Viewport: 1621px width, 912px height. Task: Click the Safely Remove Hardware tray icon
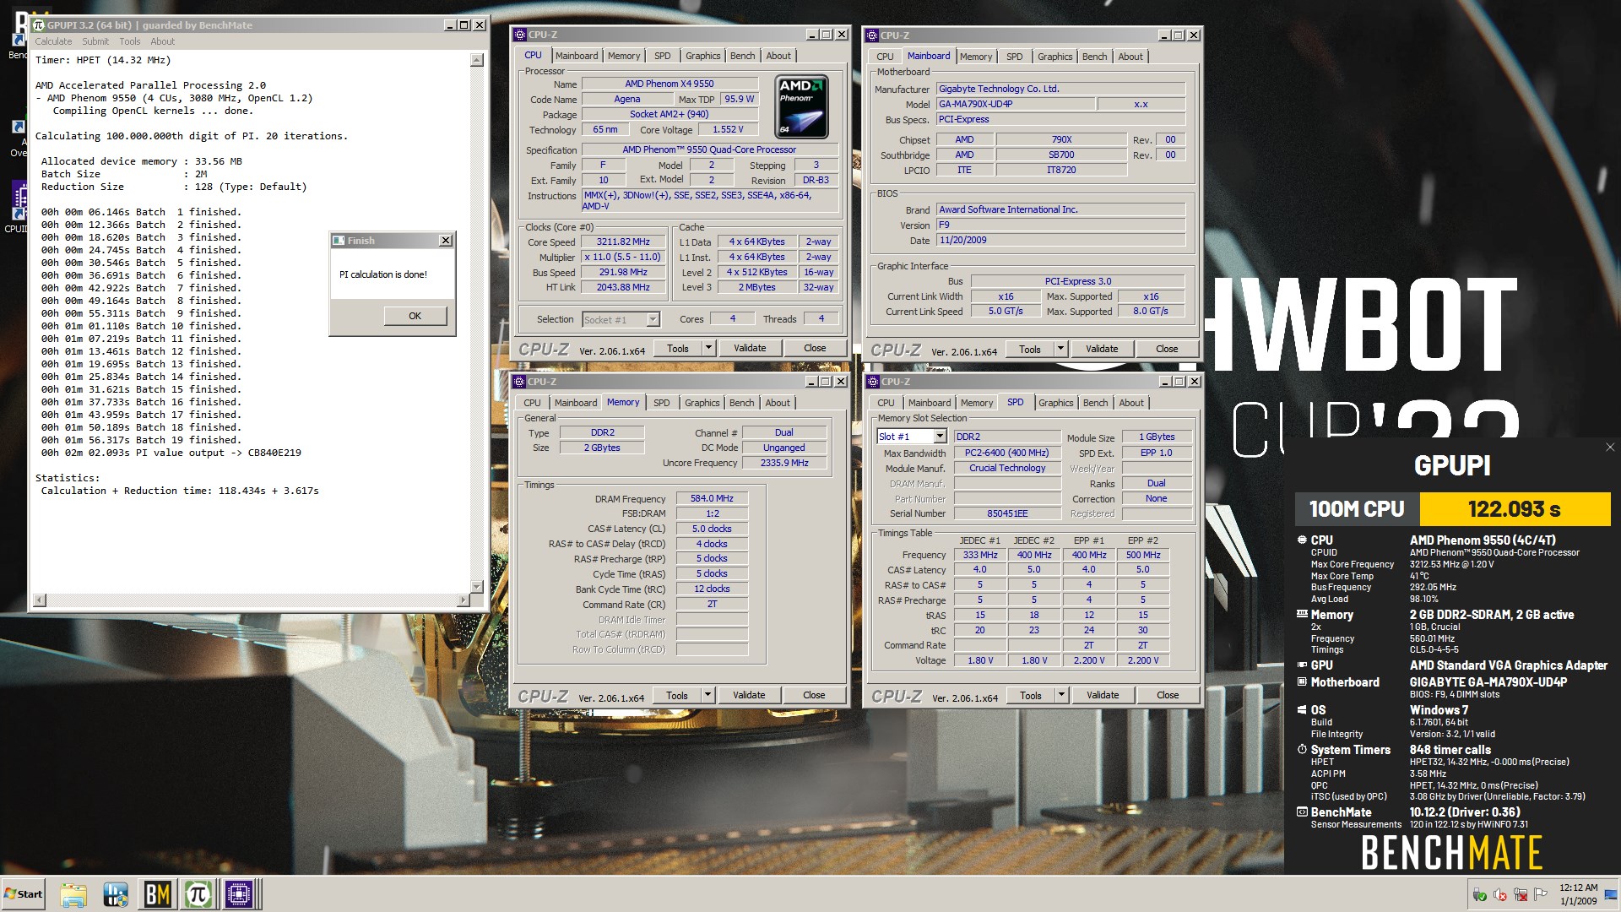tap(1480, 894)
